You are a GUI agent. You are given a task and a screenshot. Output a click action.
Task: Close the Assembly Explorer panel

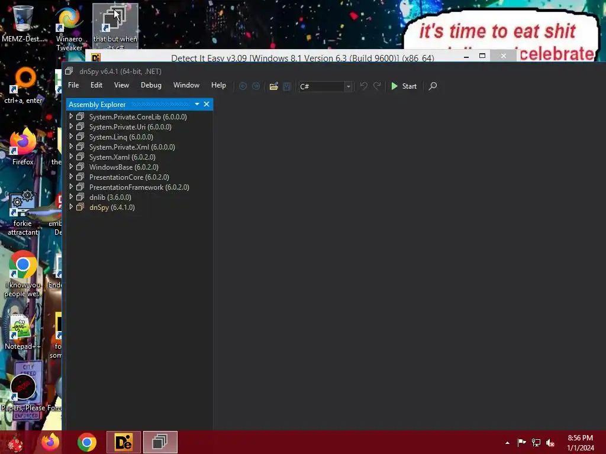tap(207, 104)
